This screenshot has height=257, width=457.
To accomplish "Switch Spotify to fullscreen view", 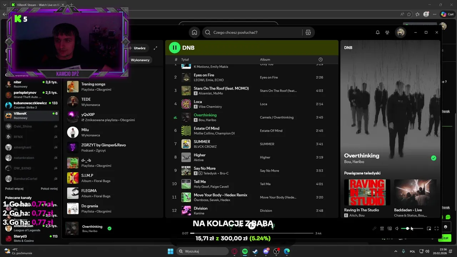I will click(436, 228).
